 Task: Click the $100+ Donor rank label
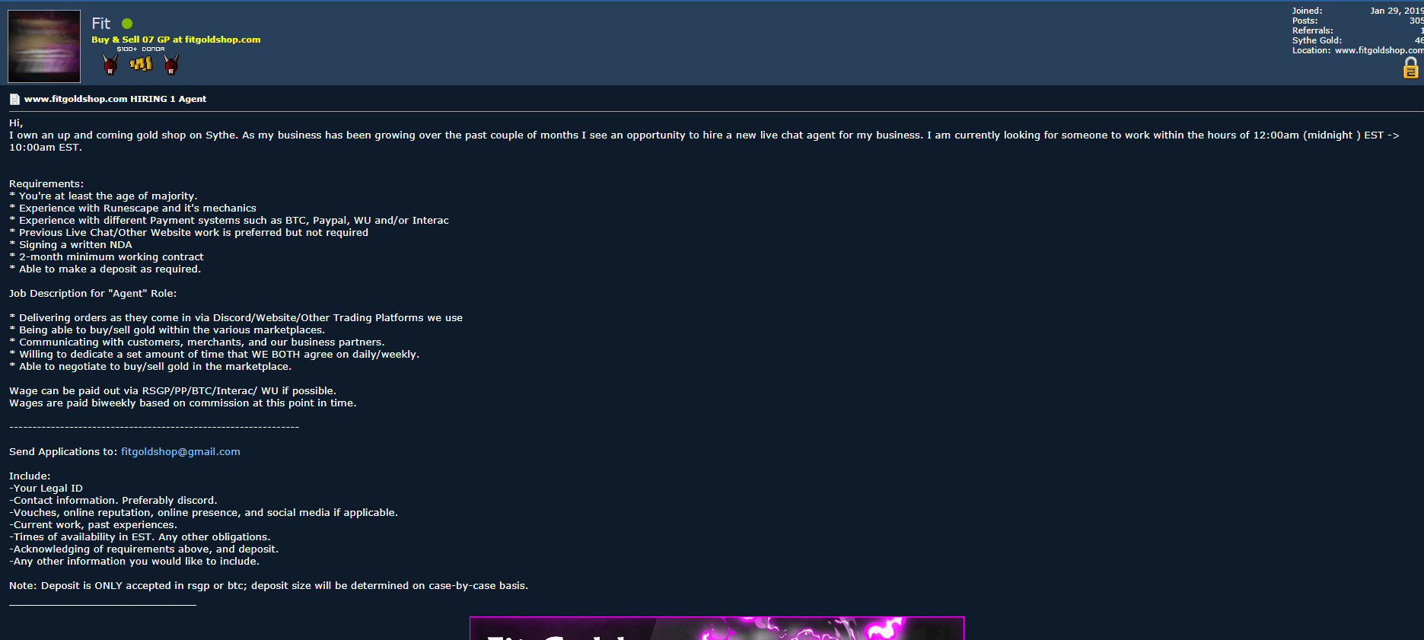(141, 49)
